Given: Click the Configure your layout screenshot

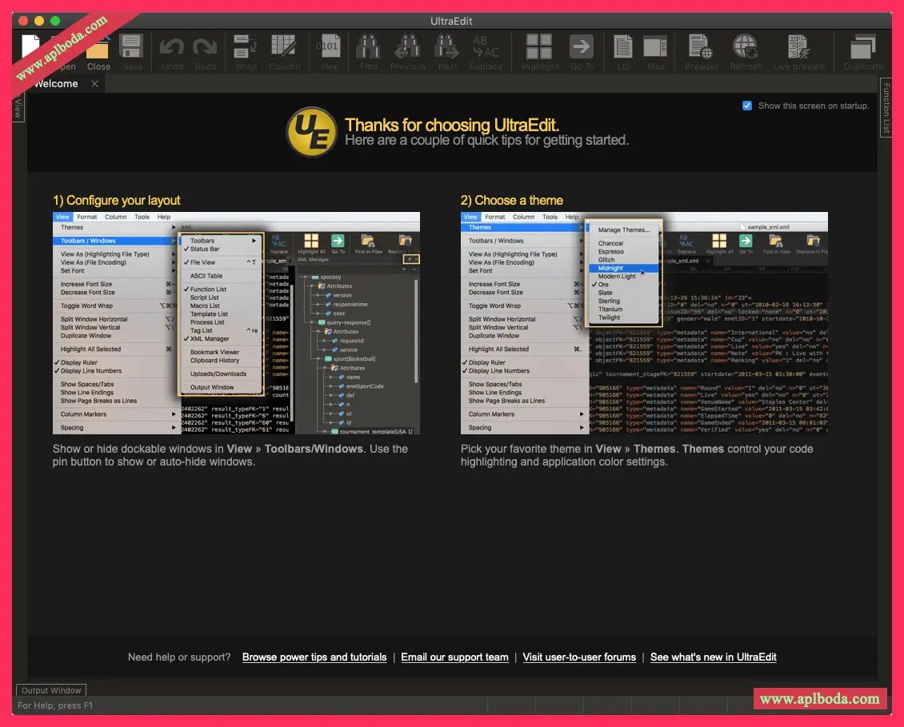Looking at the screenshot, I should pos(236,323).
